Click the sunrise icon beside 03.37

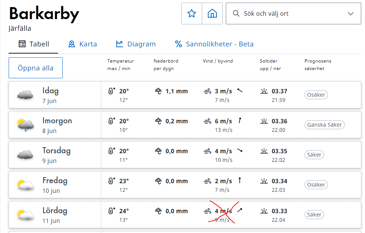tap(264, 91)
